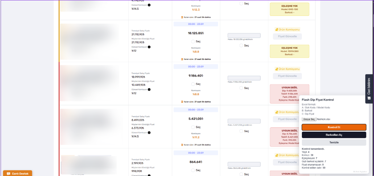The width and height of the screenshot is (374, 176).
Task: Click the Barkodları Aç button
Action: 334,135
